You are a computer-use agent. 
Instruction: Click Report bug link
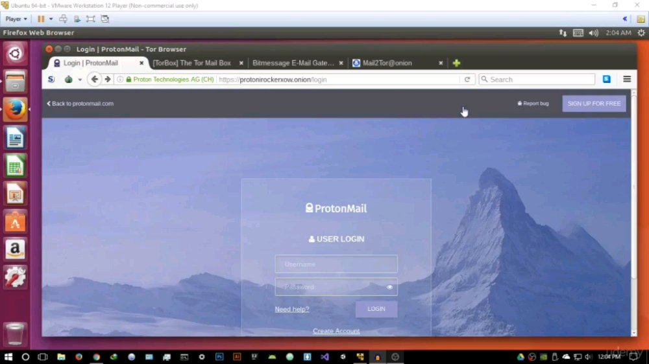533,103
